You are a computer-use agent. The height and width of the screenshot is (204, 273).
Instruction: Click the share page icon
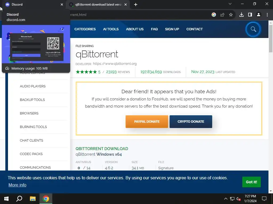coord(222,15)
